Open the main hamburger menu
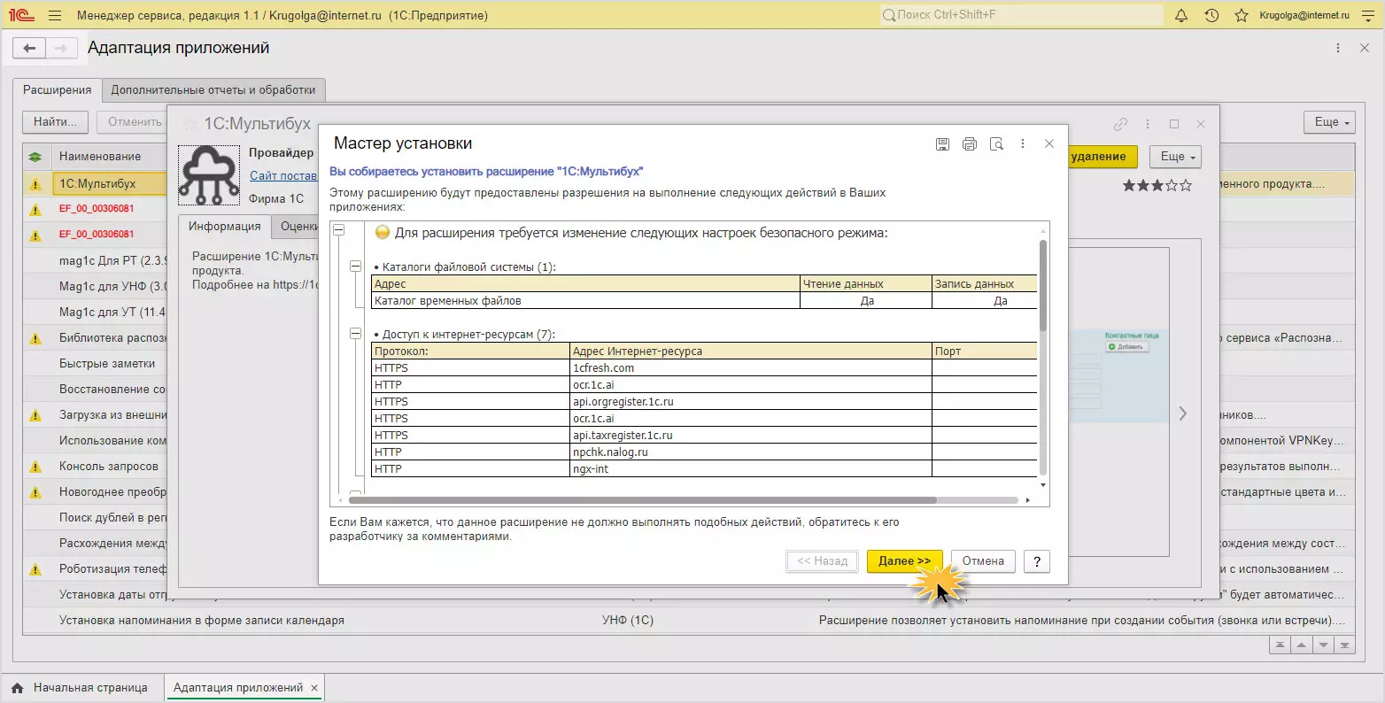 click(x=55, y=15)
